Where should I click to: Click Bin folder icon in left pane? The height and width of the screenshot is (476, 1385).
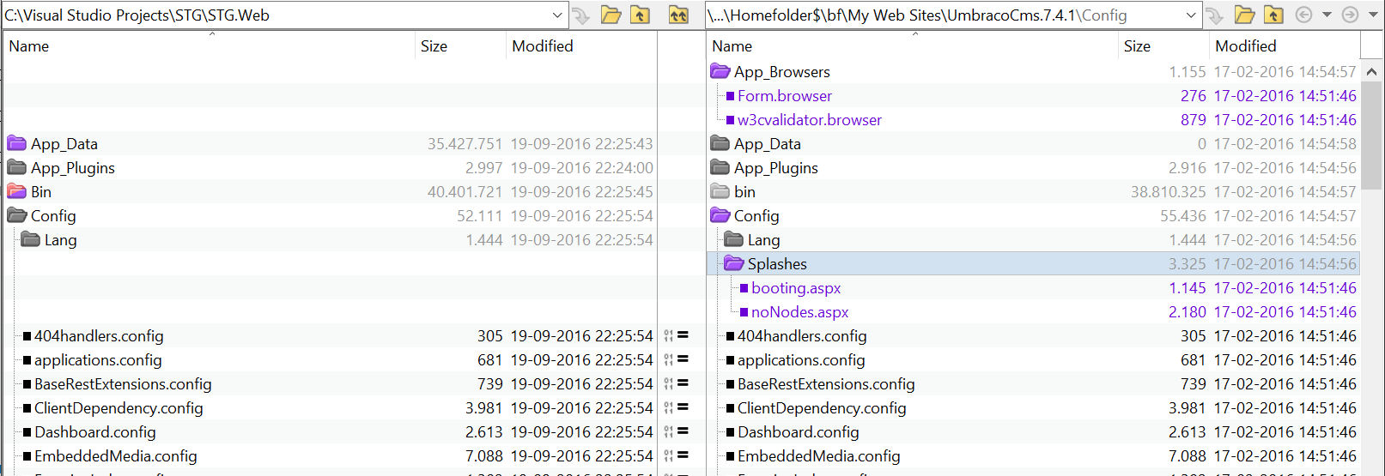(x=17, y=191)
